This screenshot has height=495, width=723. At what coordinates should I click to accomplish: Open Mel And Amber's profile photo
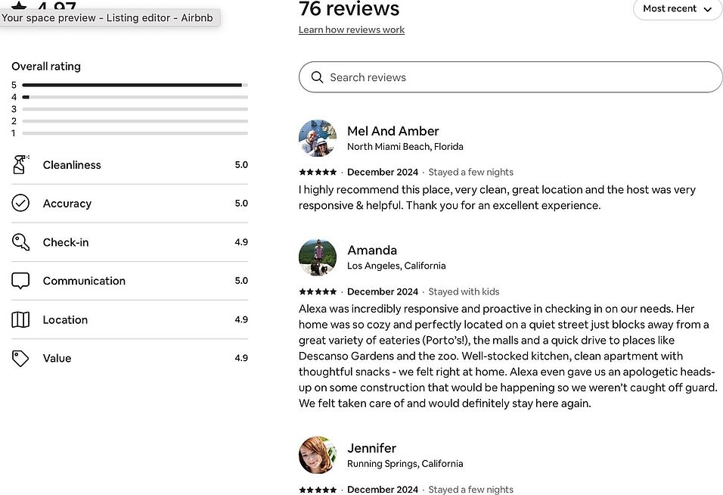tap(317, 138)
